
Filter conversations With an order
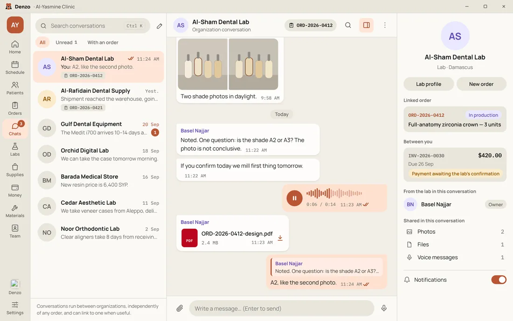pos(103,42)
